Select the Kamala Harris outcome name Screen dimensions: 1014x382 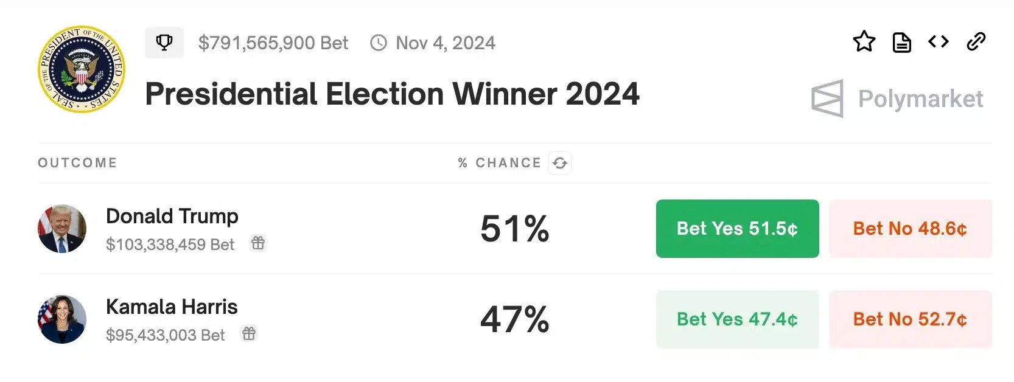(172, 307)
